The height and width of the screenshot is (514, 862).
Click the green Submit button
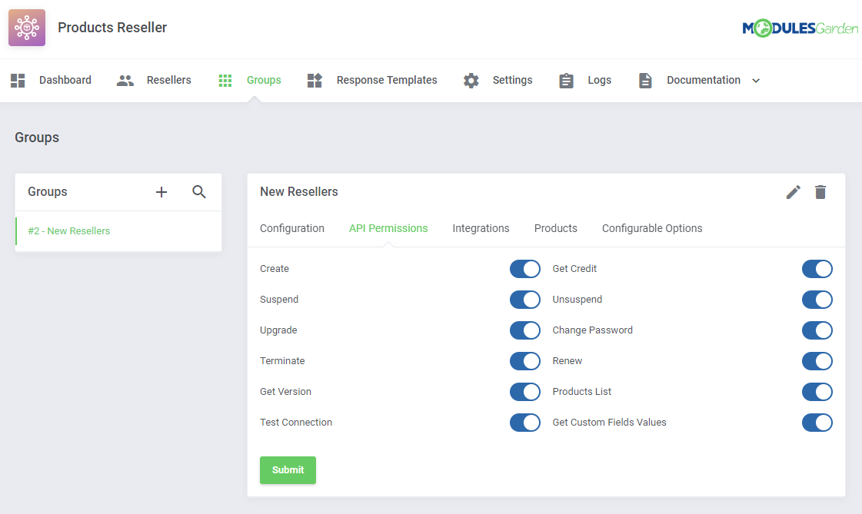pyautogui.click(x=288, y=470)
